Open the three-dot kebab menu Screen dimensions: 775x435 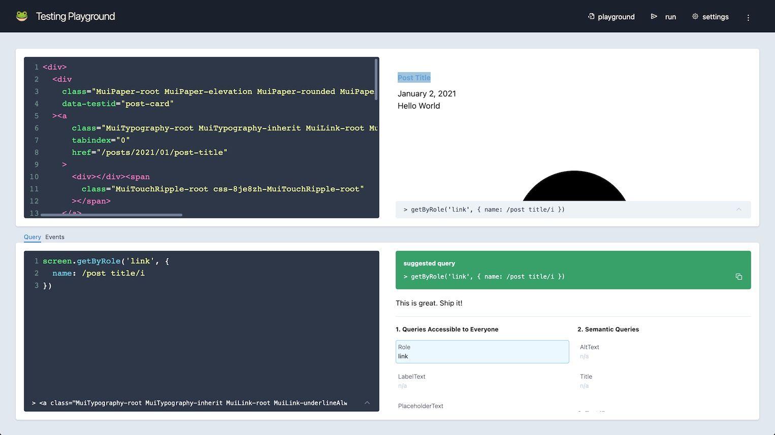pos(748,17)
